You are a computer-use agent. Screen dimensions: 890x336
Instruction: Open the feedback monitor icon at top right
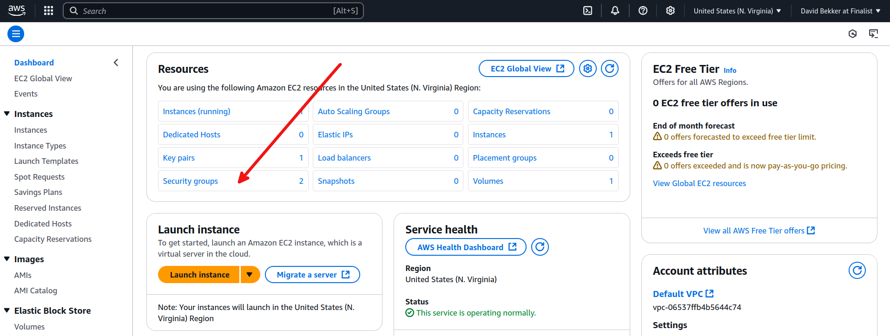[x=874, y=34]
